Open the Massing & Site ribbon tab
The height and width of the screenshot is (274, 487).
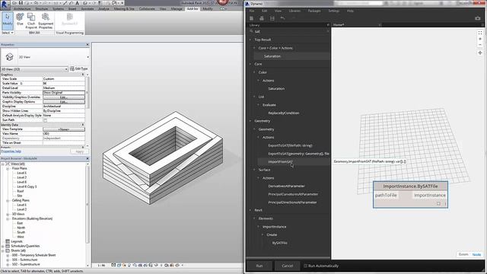click(x=124, y=8)
